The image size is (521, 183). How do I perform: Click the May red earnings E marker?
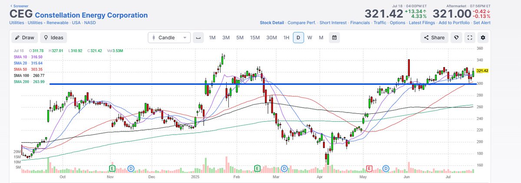tap(370, 168)
